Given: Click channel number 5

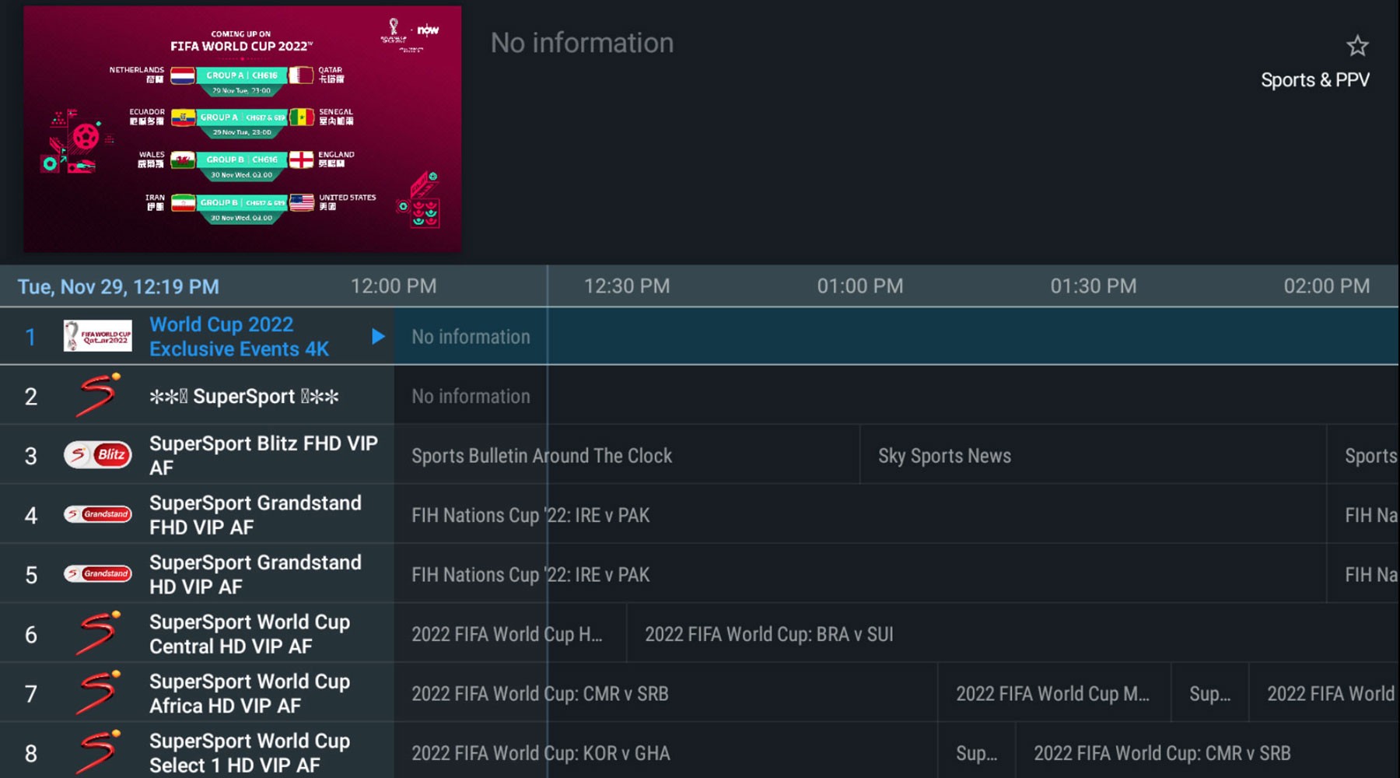Looking at the screenshot, I should pyautogui.click(x=30, y=575).
